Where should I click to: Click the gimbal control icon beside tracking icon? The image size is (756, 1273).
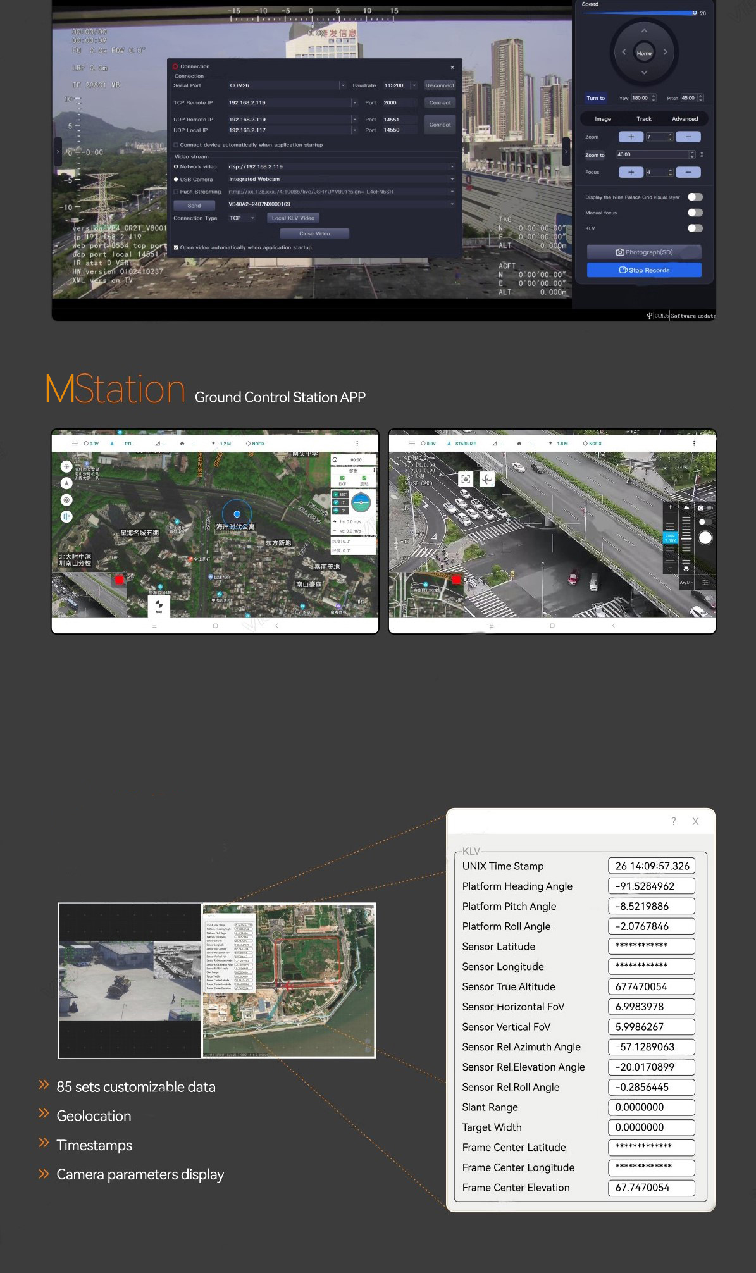[x=486, y=479]
